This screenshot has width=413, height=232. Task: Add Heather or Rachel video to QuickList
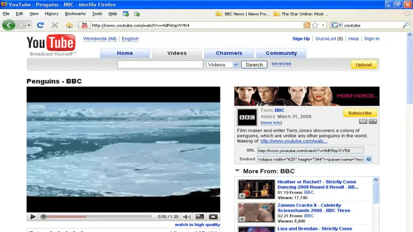[242, 196]
